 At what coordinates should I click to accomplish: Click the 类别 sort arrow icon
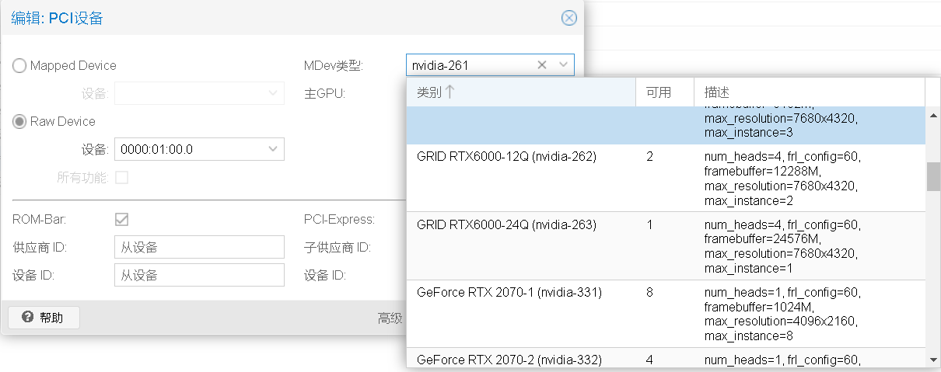click(x=450, y=92)
